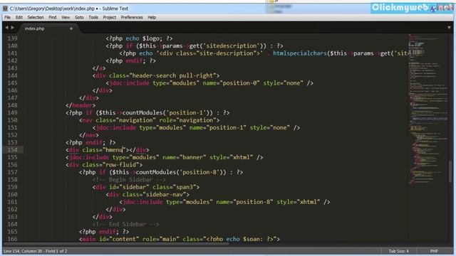
Task: Click countModules('position-1') text
Action: 167,112
